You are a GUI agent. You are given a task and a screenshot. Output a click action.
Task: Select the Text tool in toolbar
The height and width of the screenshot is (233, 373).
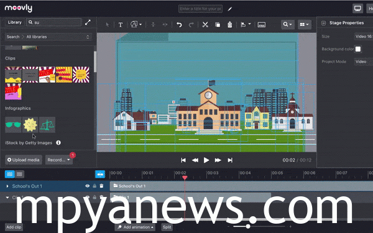coord(121,24)
